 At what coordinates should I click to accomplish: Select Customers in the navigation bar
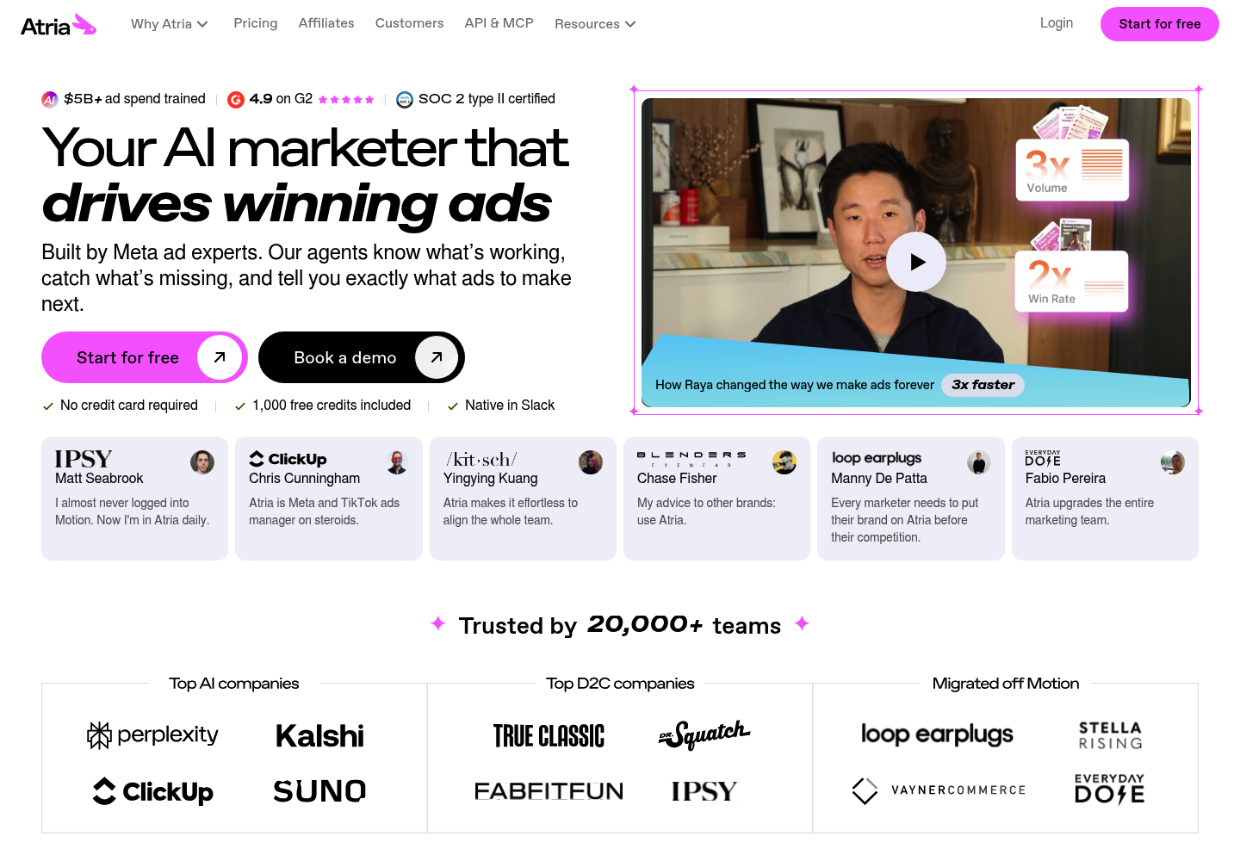pos(409,23)
